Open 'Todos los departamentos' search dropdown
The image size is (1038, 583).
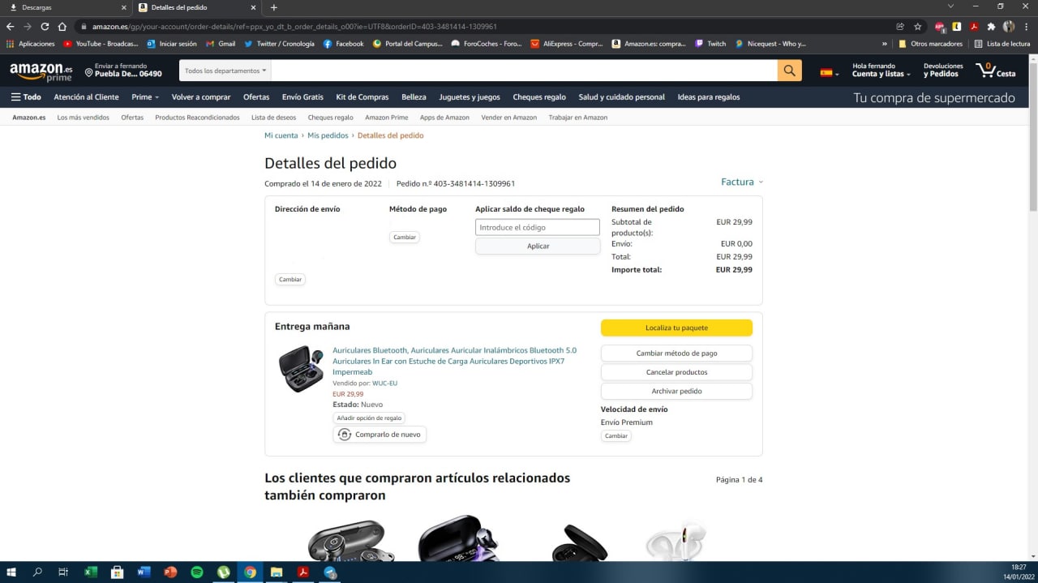pyautogui.click(x=225, y=71)
